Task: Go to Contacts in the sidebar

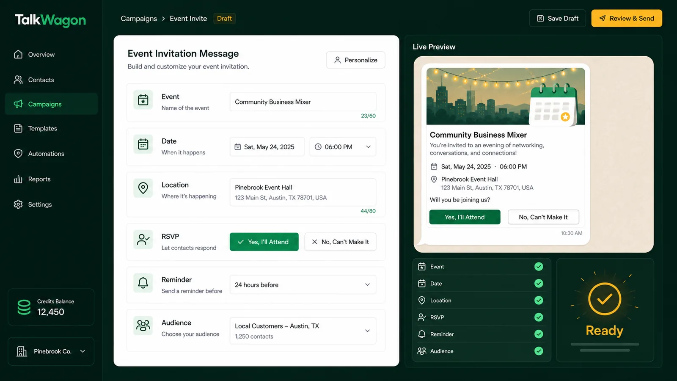Action: [x=51, y=80]
